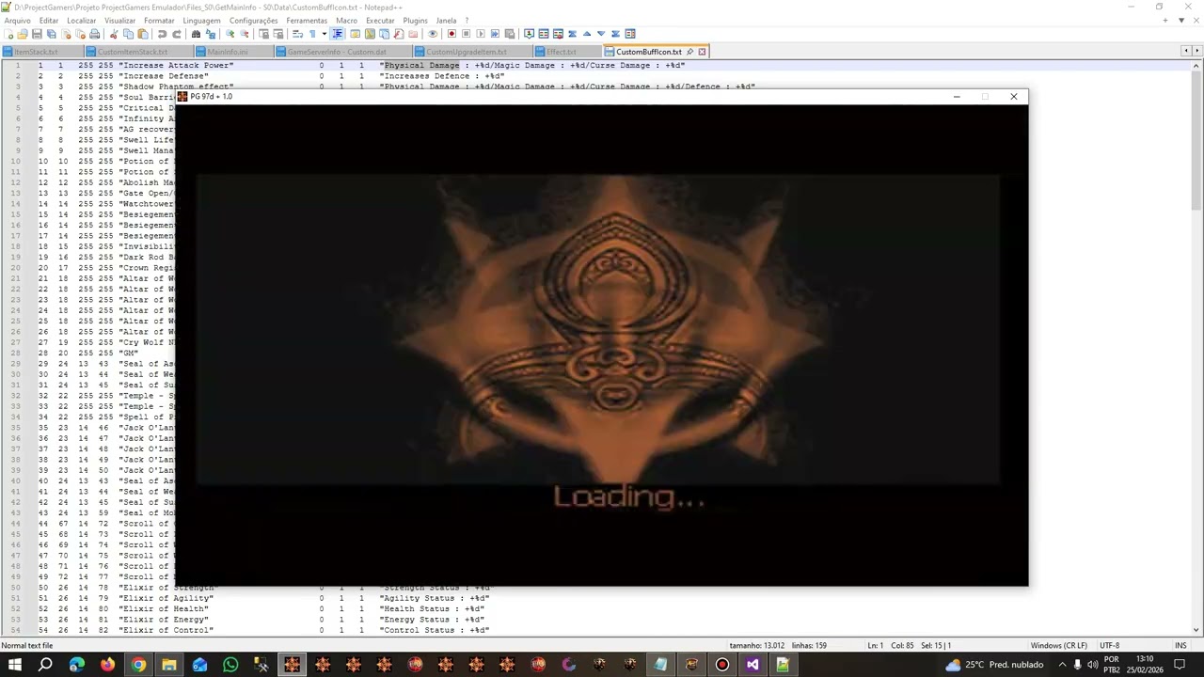
Task: Open the Localizar menu
Action: pos(81,21)
